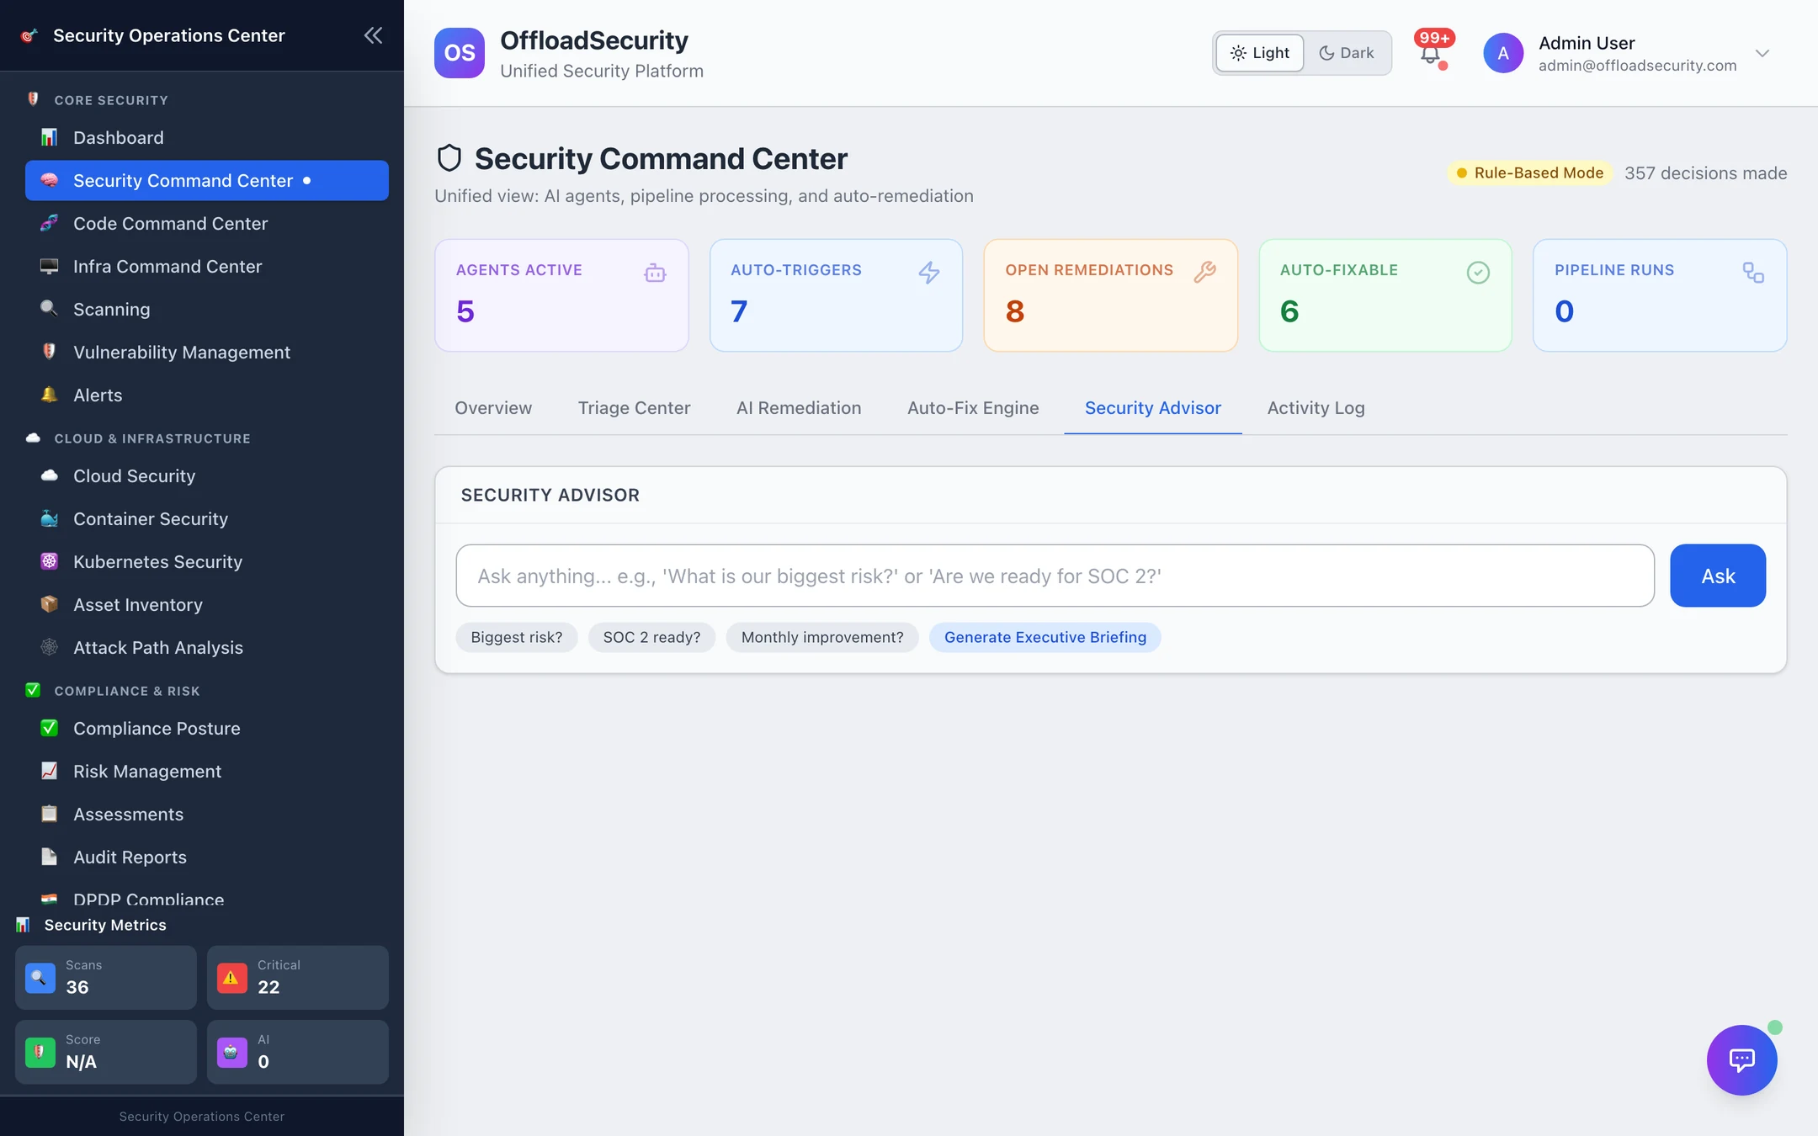This screenshot has height=1136, width=1818.
Task: Pick the 'Monthly improvement?' suggestion chip
Action: tap(822, 637)
